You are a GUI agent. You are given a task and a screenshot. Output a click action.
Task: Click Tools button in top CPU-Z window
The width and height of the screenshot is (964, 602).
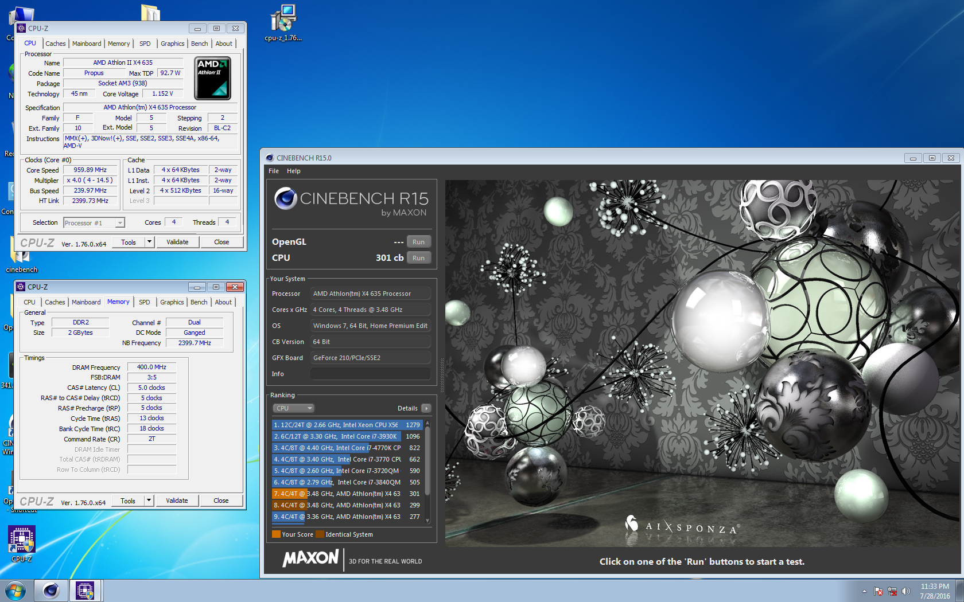[129, 242]
